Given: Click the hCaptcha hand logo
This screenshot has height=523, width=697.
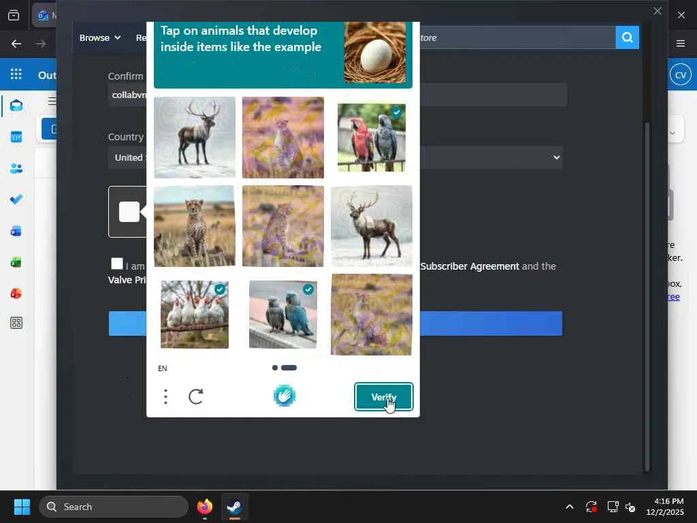Looking at the screenshot, I should click(x=285, y=396).
